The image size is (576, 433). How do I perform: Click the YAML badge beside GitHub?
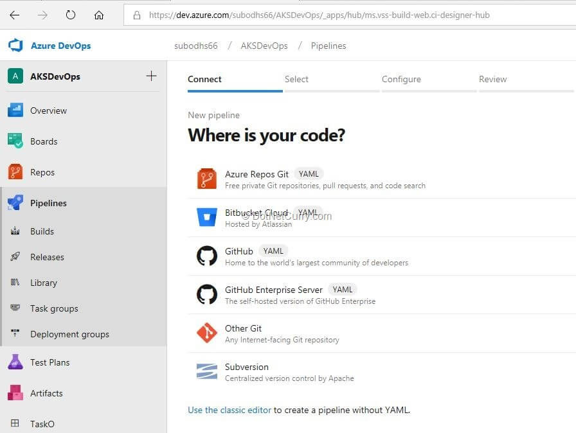pos(273,251)
